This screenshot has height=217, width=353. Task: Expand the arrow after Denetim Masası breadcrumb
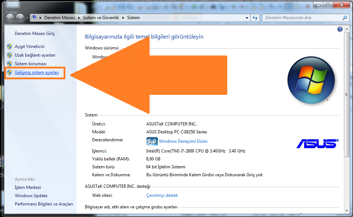79,18
